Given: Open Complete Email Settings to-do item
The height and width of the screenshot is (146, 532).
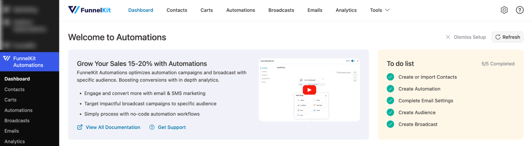Looking at the screenshot, I should 426,101.
